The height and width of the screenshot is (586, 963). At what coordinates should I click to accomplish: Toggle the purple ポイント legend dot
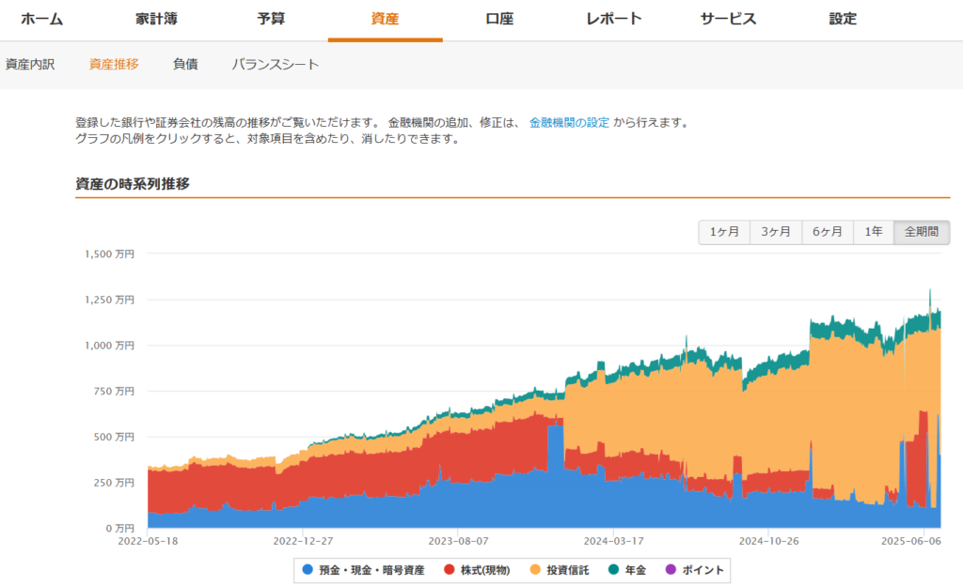tap(671, 569)
